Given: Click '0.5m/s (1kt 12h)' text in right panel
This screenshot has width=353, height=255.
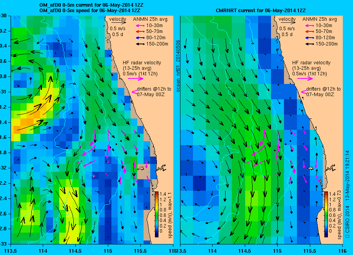Looking at the screenshot, I should (310, 74).
